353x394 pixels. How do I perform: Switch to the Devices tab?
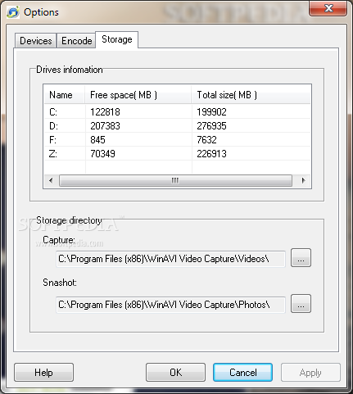[x=35, y=41]
